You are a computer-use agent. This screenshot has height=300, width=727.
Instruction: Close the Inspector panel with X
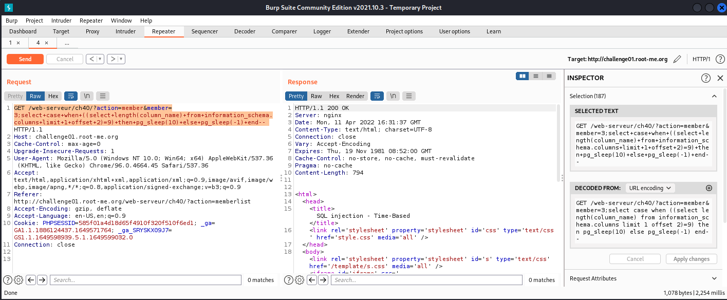[720, 78]
